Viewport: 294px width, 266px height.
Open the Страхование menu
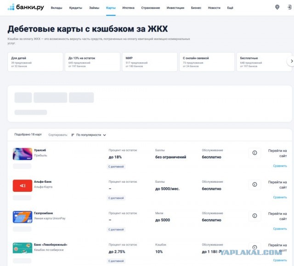tap(151, 8)
